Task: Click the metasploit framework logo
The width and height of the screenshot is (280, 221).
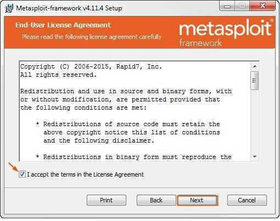Action: 226,33
